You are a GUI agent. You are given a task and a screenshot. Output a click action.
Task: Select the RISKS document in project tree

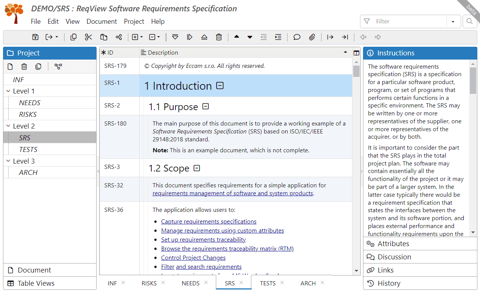tap(50, 115)
